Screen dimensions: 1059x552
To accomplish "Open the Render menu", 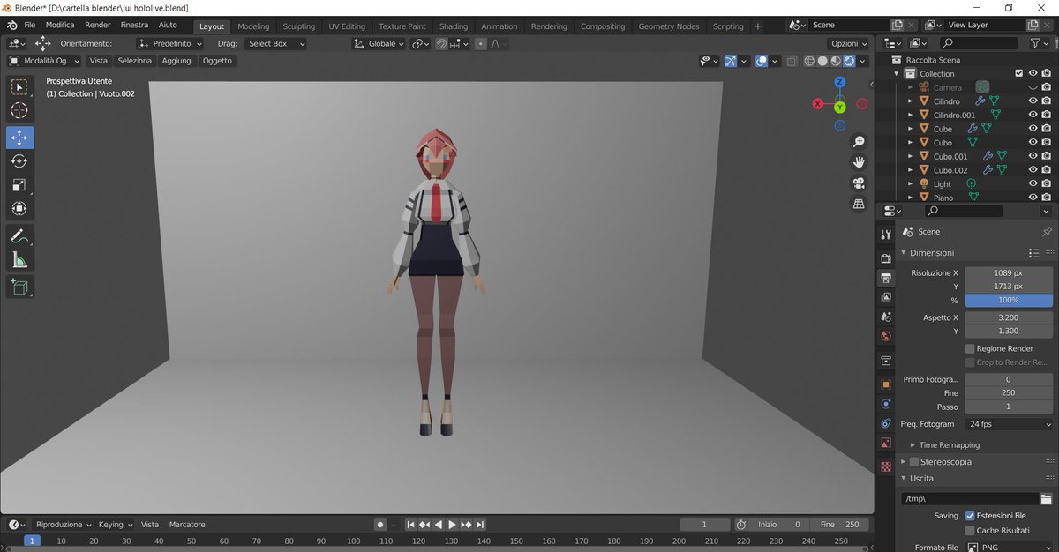I will click(x=97, y=25).
